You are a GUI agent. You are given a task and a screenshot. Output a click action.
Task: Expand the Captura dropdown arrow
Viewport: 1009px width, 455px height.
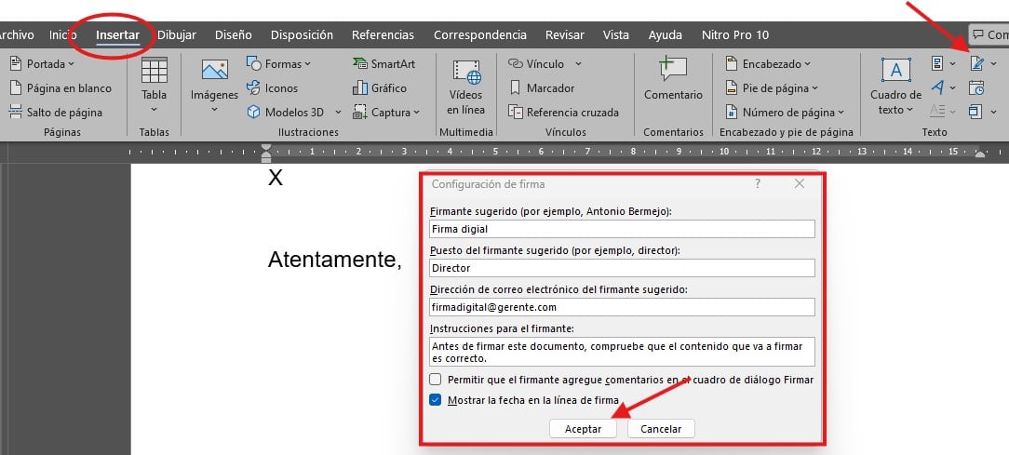[416, 112]
